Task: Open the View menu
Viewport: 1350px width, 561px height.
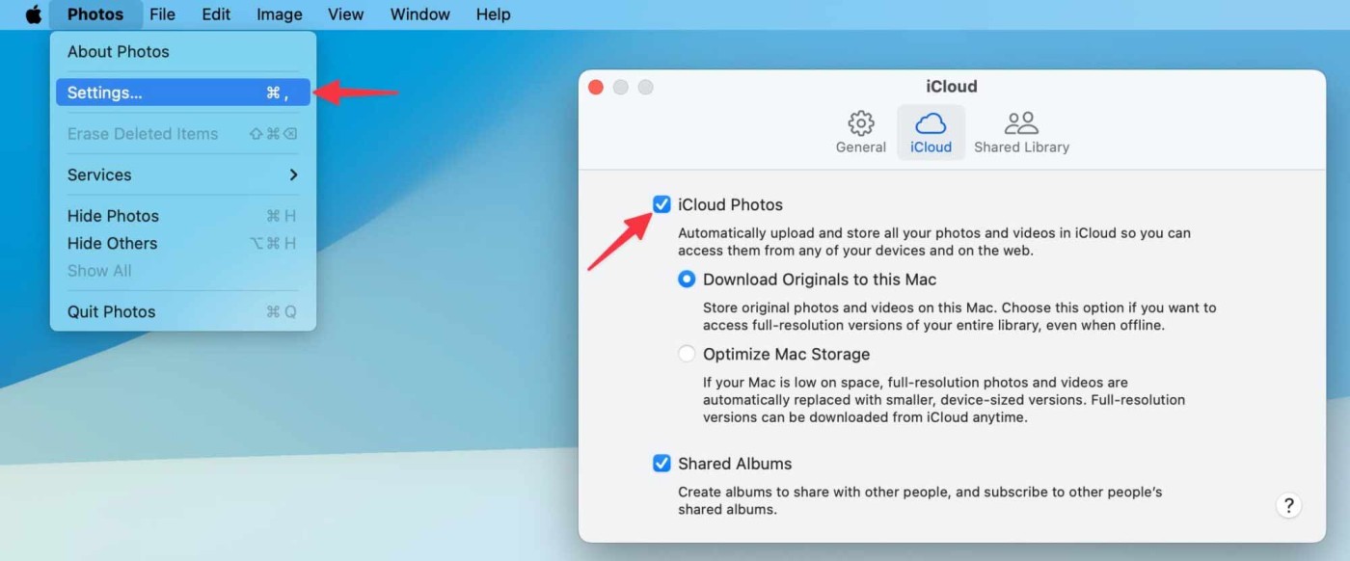Action: [x=345, y=14]
